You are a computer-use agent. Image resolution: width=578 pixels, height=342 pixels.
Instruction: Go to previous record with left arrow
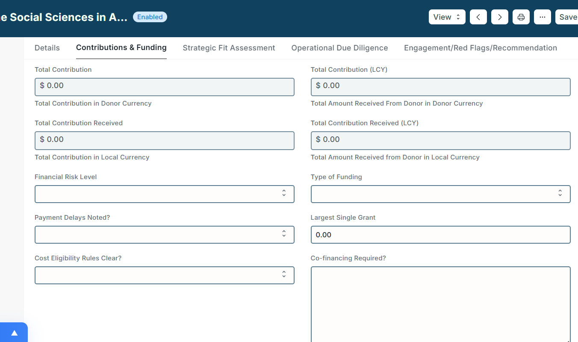tap(478, 17)
